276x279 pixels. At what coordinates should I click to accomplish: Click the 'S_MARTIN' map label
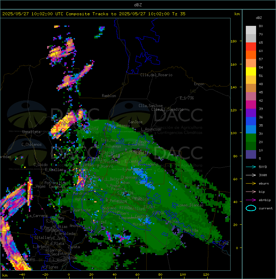[x=125, y=193]
